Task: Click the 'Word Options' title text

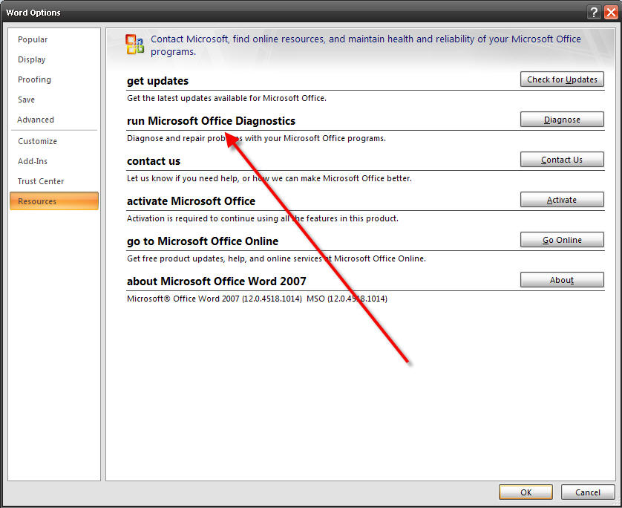Action: (x=33, y=13)
